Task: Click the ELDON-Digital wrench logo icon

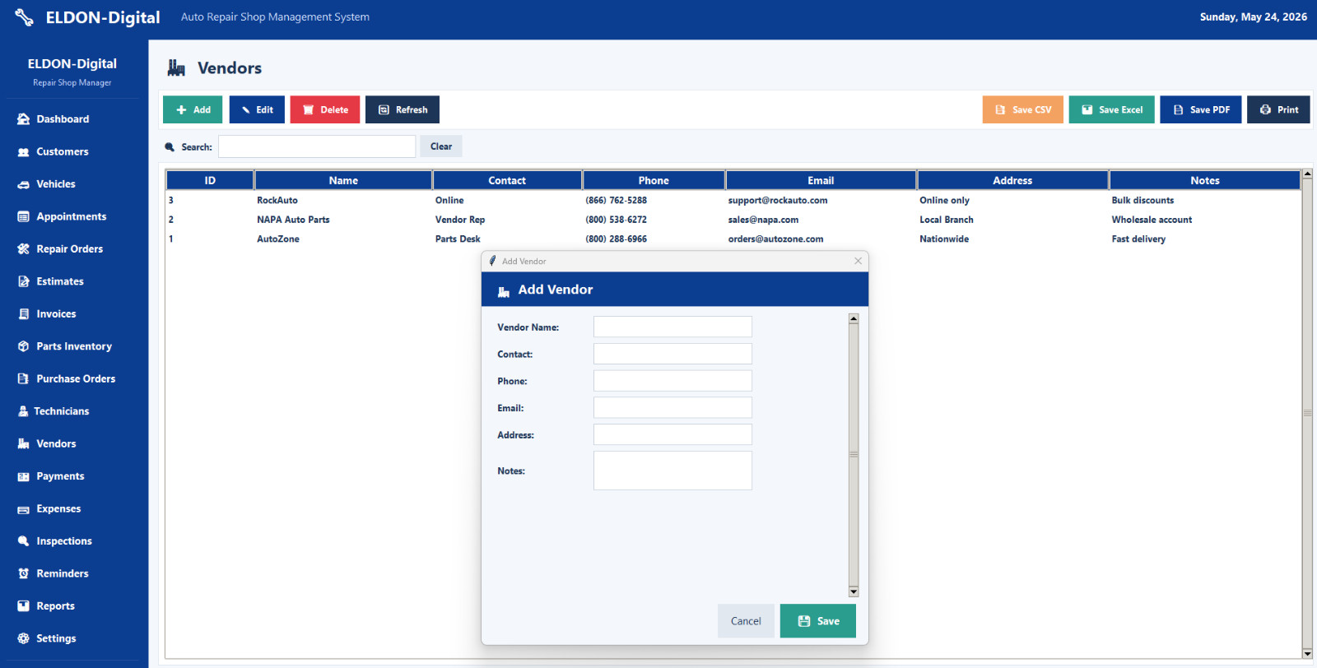Action: click(25, 17)
